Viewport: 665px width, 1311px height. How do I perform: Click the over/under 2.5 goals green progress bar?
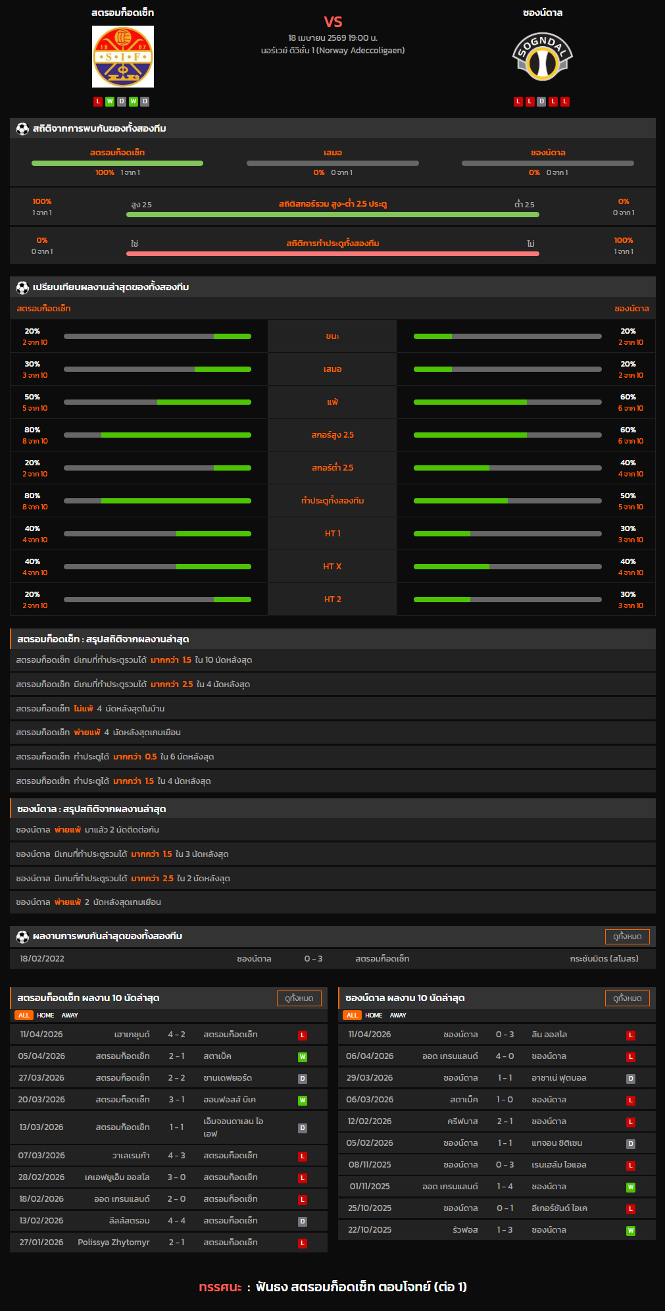click(332, 215)
